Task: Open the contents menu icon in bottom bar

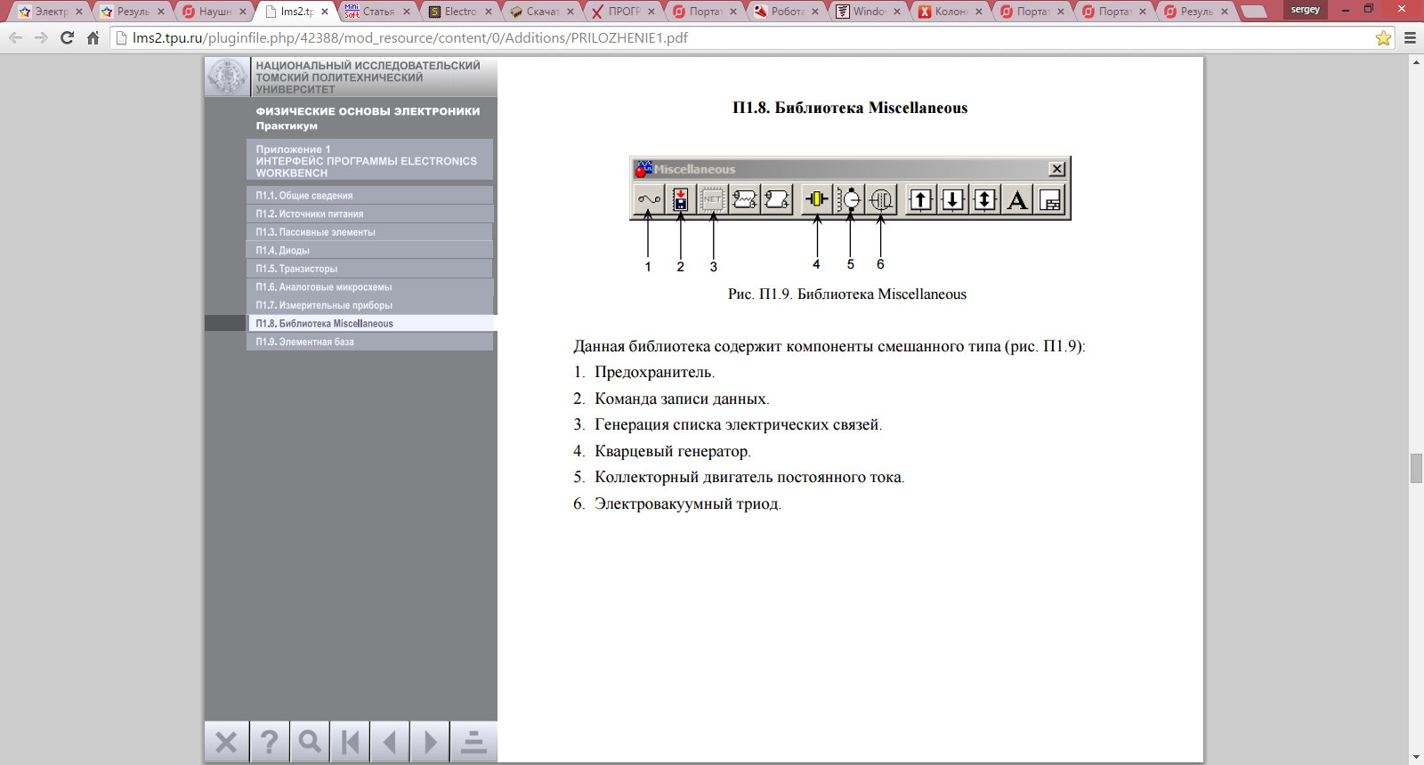Action: coord(473,742)
